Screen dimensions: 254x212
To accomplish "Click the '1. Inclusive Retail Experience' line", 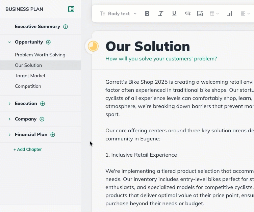I will coord(141,155).
